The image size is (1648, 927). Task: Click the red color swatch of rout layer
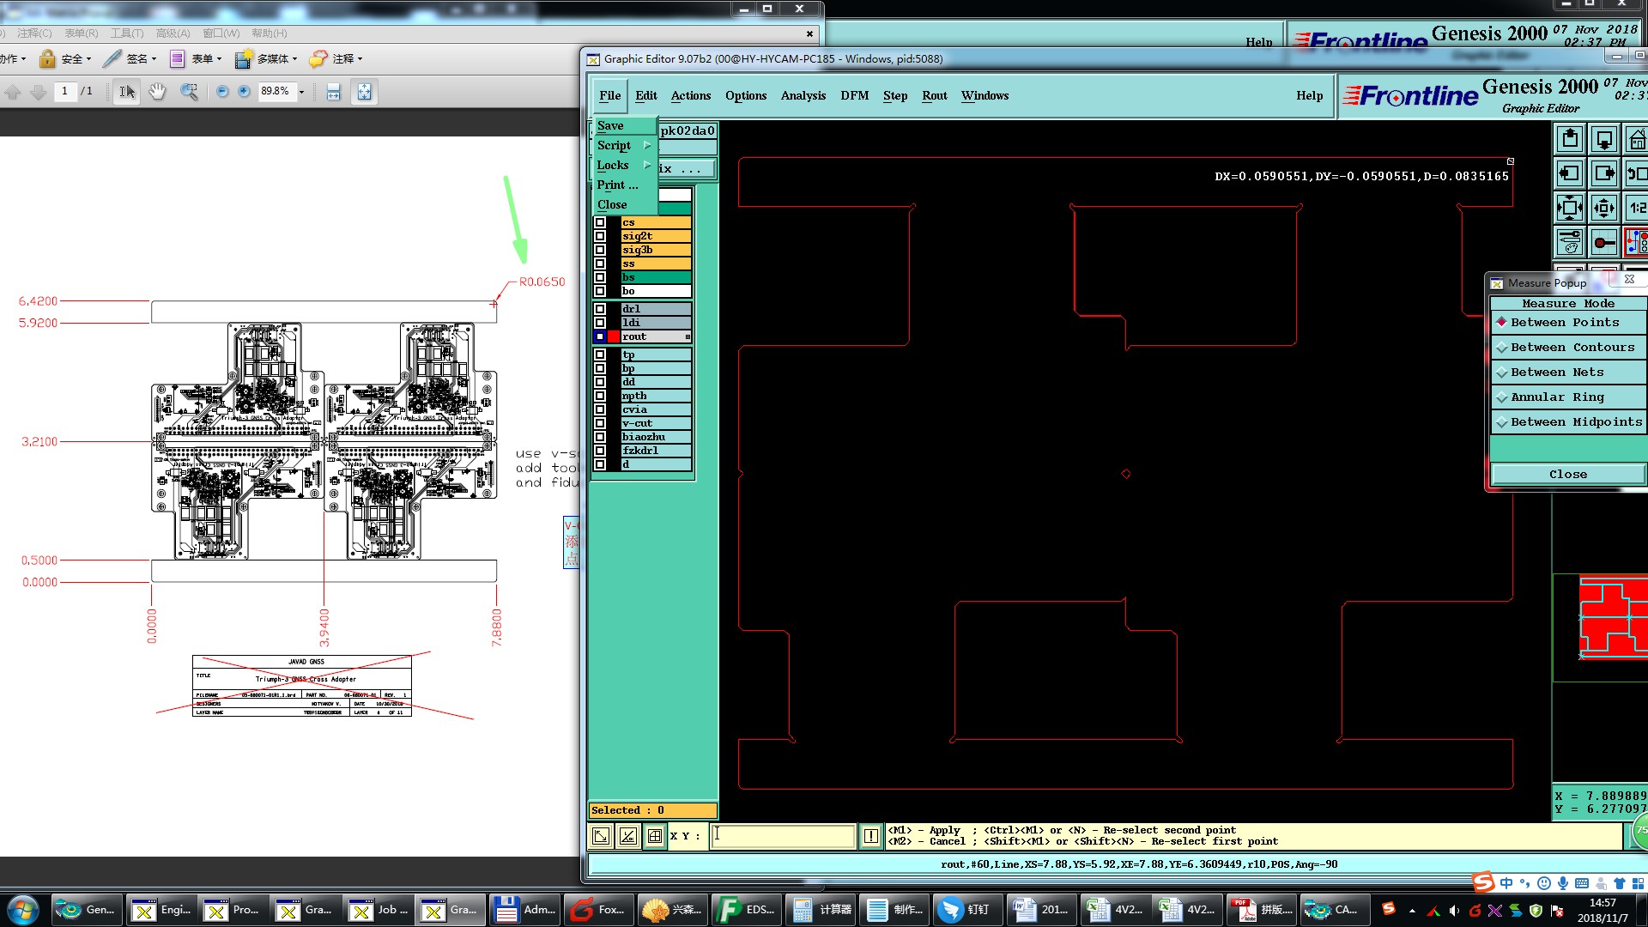click(614, 336)
